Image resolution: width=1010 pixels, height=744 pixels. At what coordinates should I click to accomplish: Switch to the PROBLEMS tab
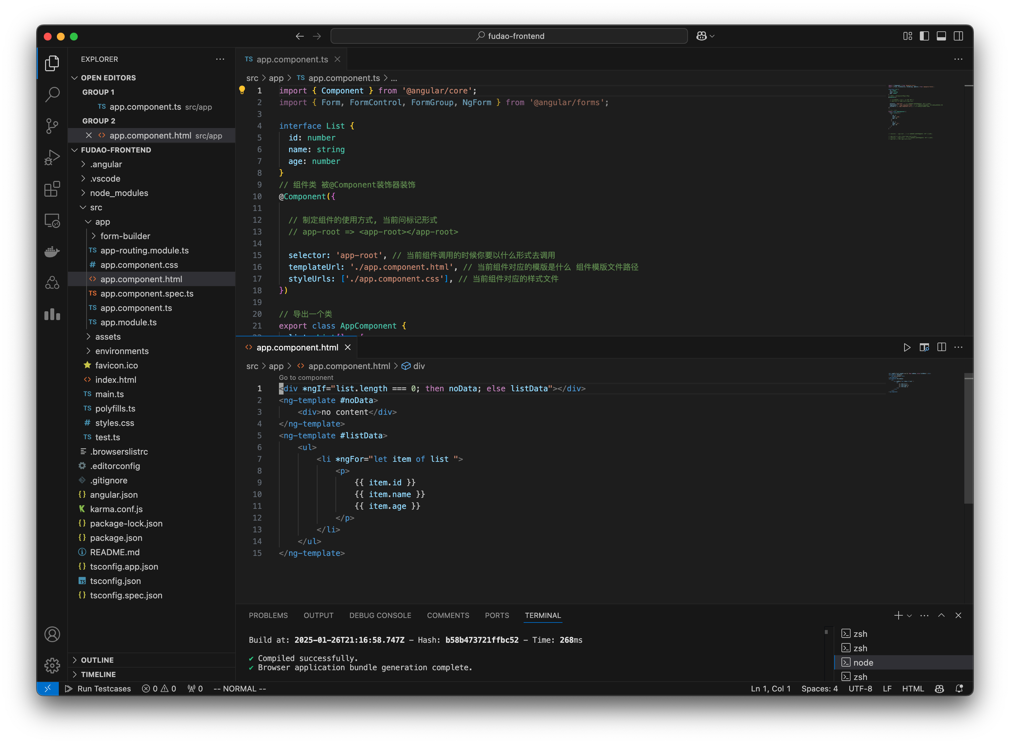tap(268, 615)
